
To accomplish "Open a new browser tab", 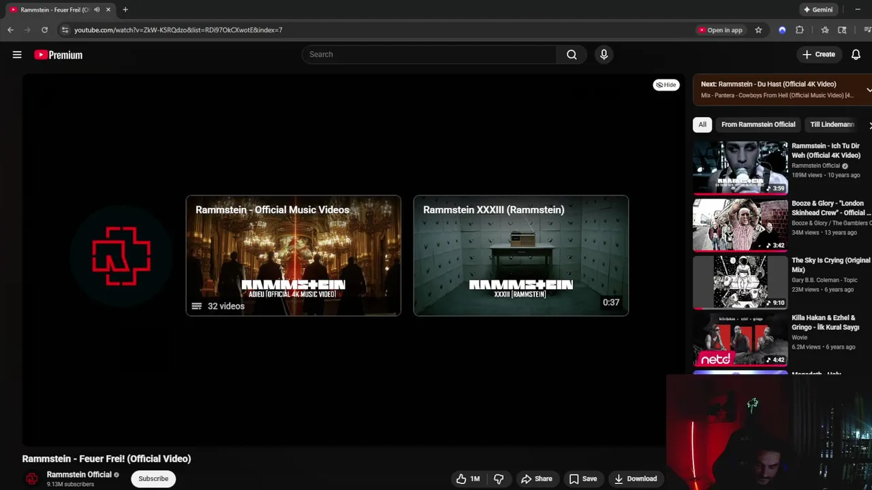I will [125, 10].
